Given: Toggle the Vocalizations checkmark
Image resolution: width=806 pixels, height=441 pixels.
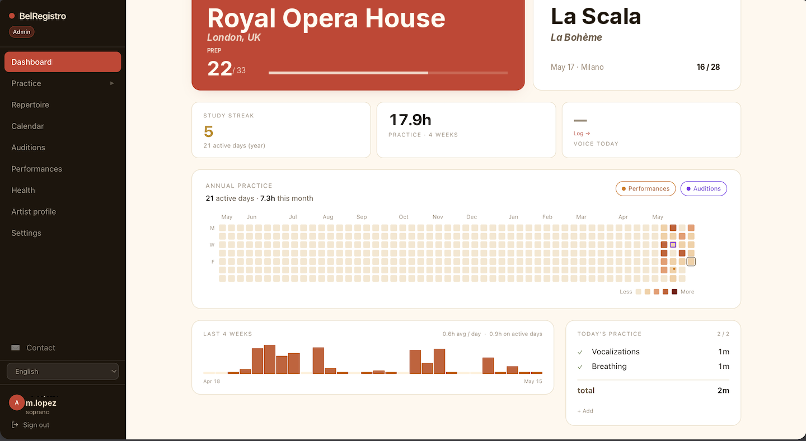Looking at the screenshot, I should pos(580,352).
